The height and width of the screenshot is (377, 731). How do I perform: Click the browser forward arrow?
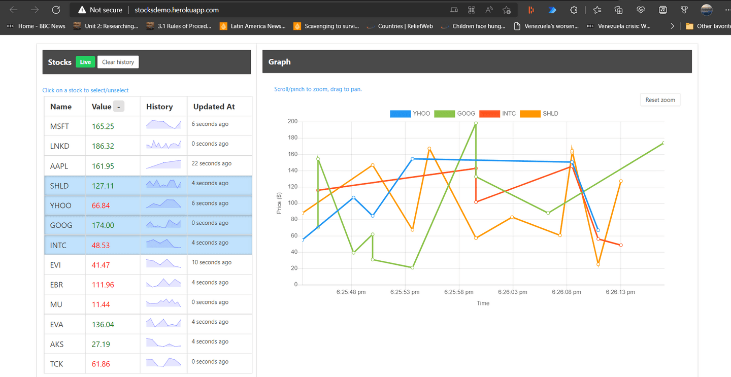point(35,10)
